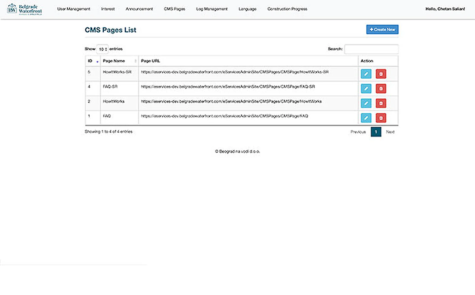Go to the Next page

click(390, 132)
